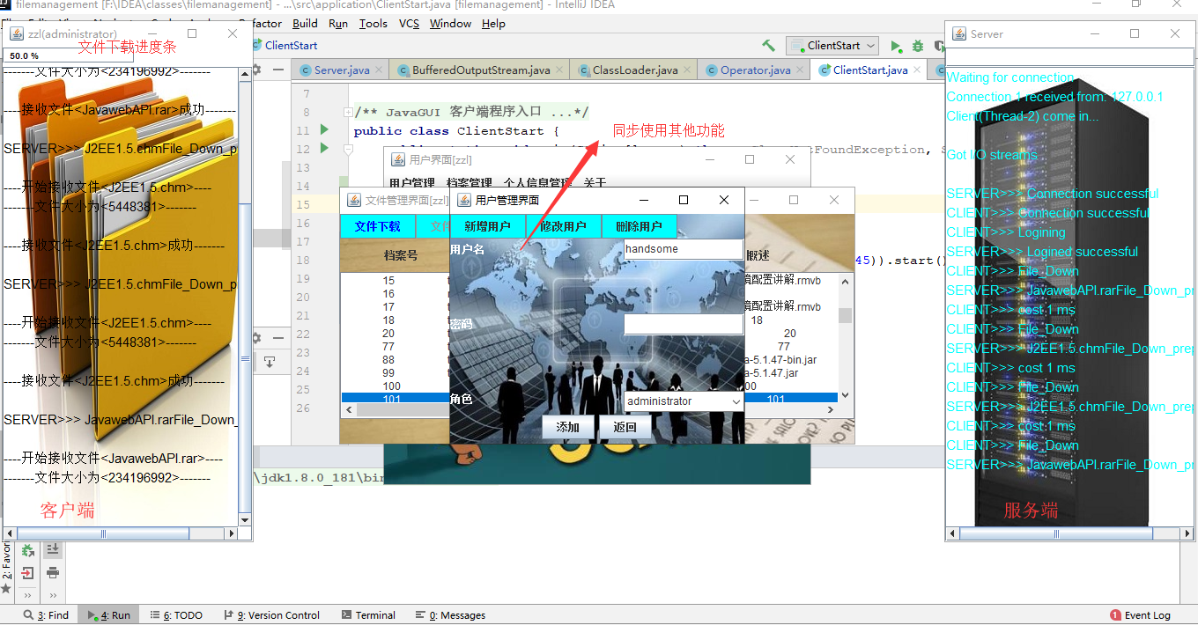
Task: Start debugging with the bug icon
Action: 917,45
